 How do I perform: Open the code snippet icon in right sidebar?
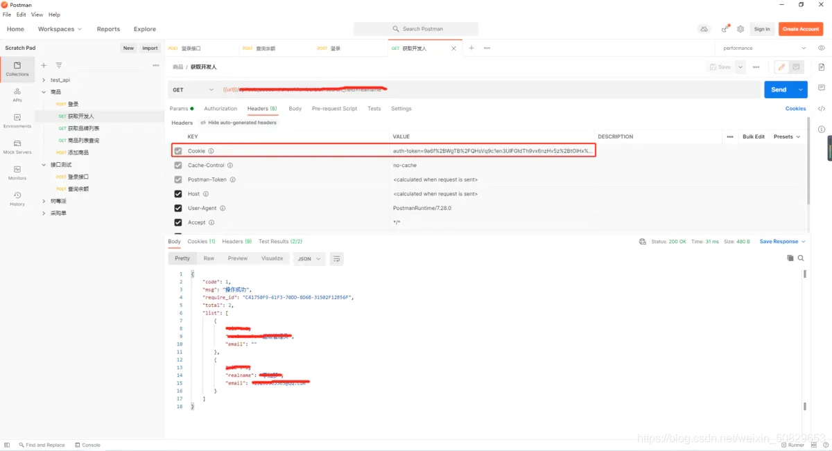point(822,109)
